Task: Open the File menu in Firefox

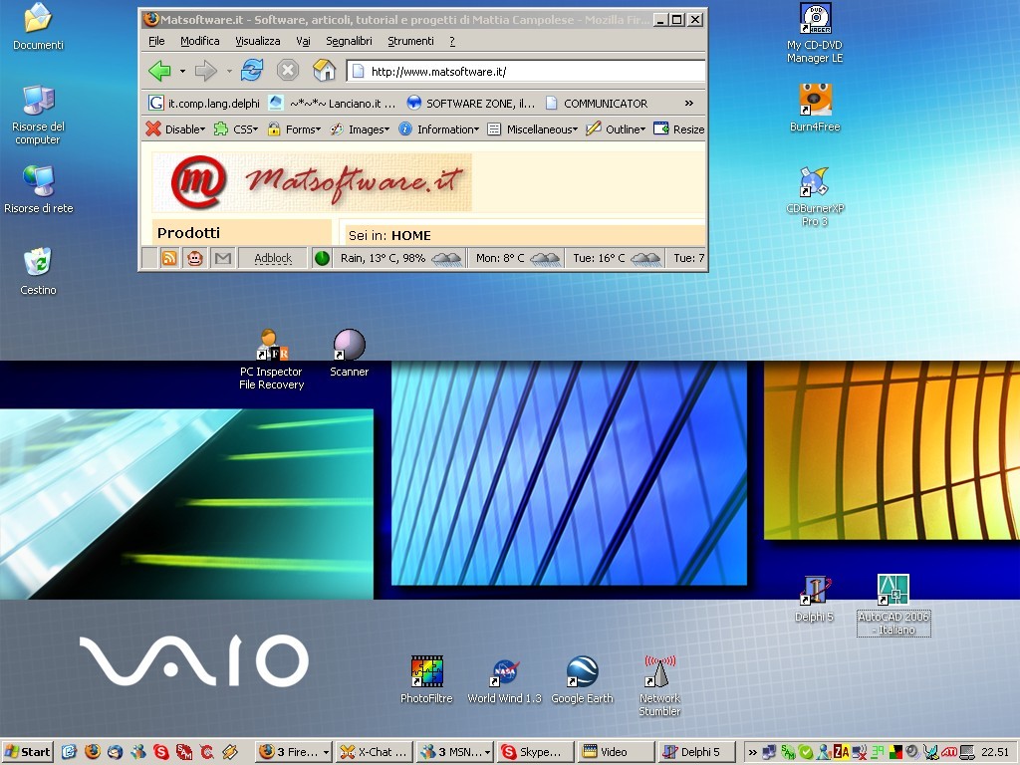Action: pos(156,40)
